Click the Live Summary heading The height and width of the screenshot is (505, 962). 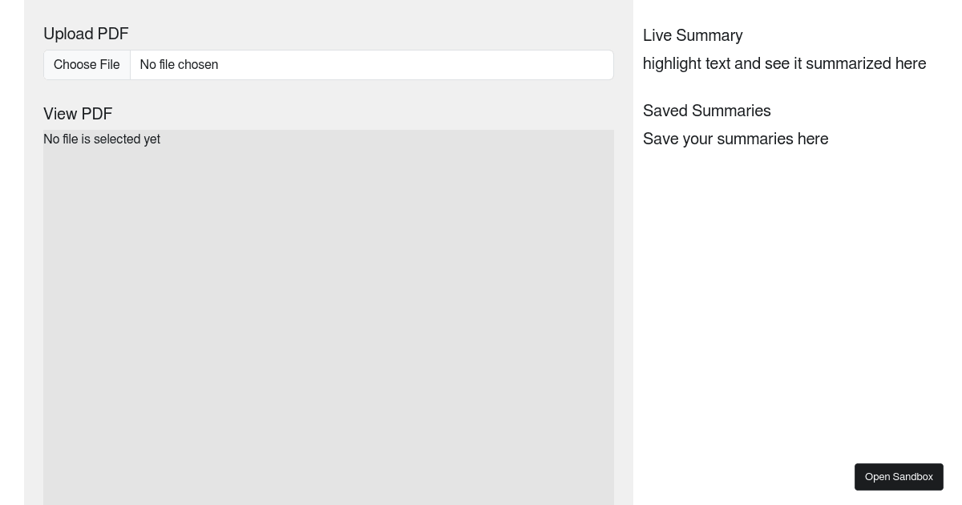coord(693,35)
